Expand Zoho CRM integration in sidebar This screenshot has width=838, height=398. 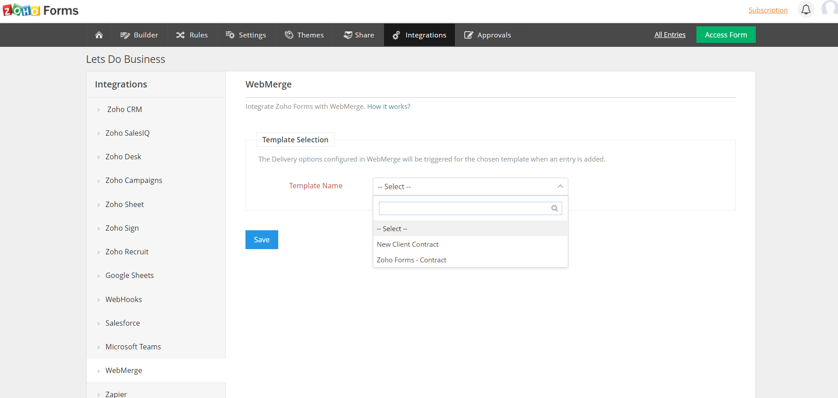[124, 109]
